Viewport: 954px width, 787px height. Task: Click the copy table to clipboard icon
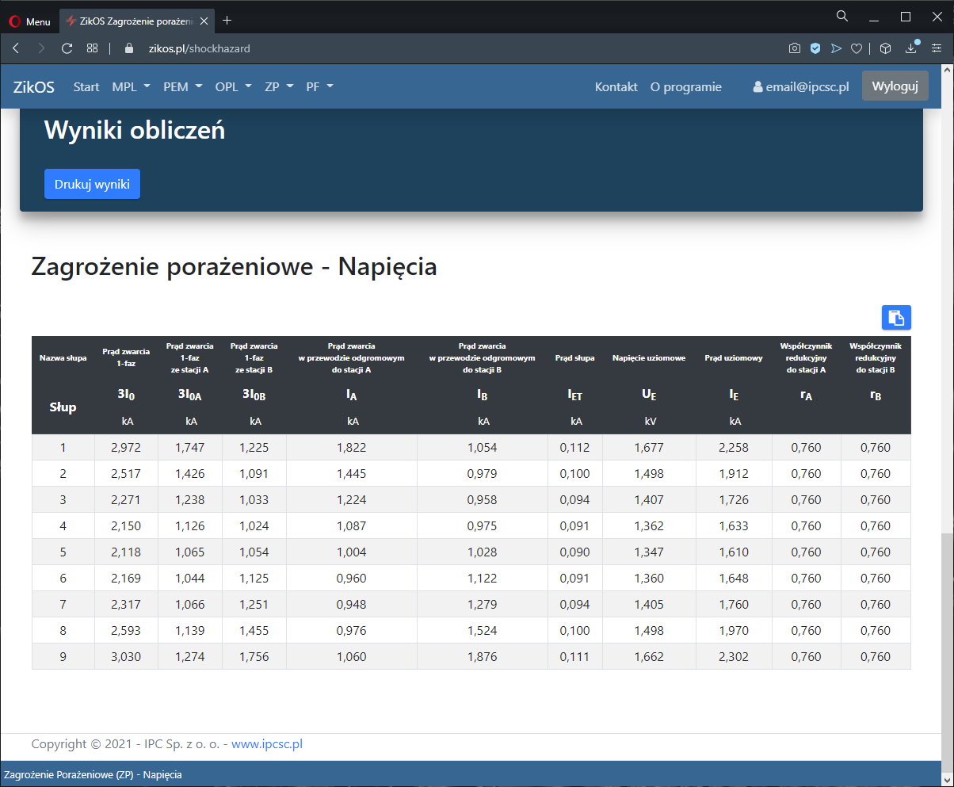click(x=896, y=317)
